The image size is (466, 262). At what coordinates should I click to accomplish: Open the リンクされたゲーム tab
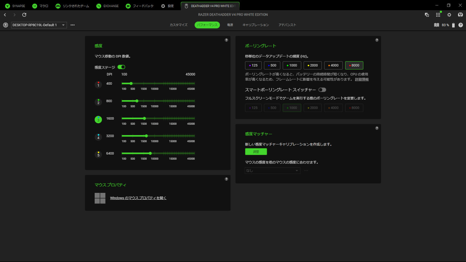point(72,6)
